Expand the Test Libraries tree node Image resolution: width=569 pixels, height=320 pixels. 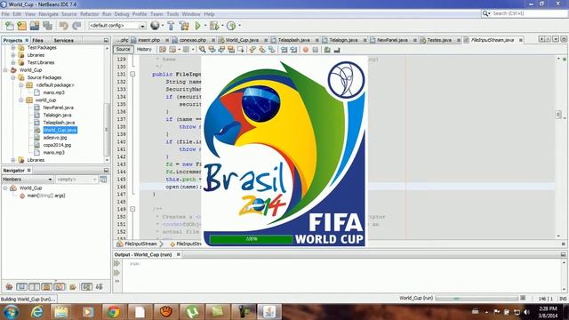click(13, 63)
